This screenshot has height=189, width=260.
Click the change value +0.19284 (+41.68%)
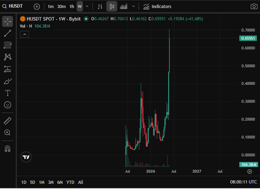(x=185, y=19)
